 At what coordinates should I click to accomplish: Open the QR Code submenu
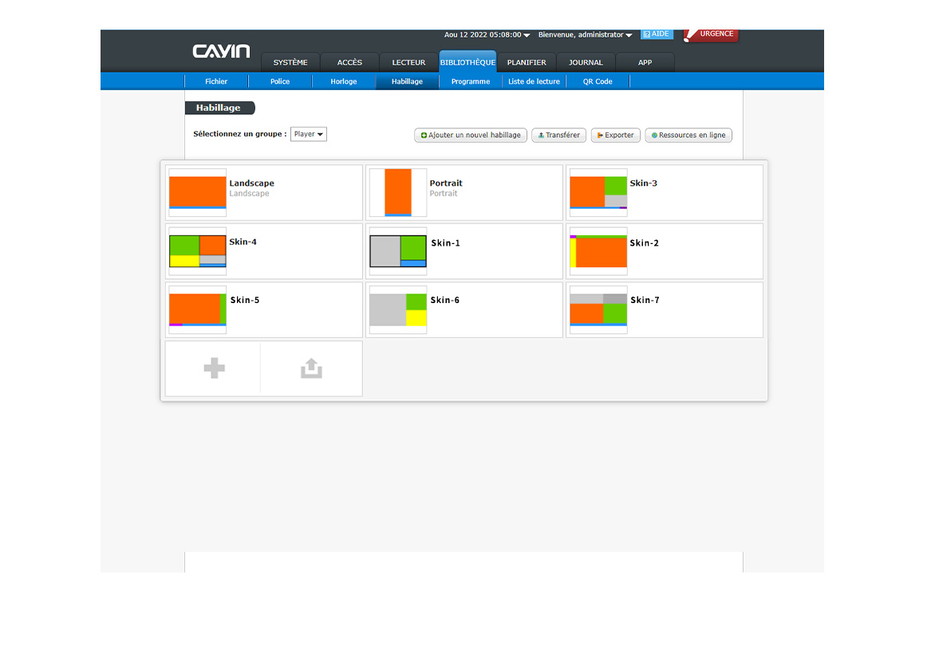[x=598, y=81]
